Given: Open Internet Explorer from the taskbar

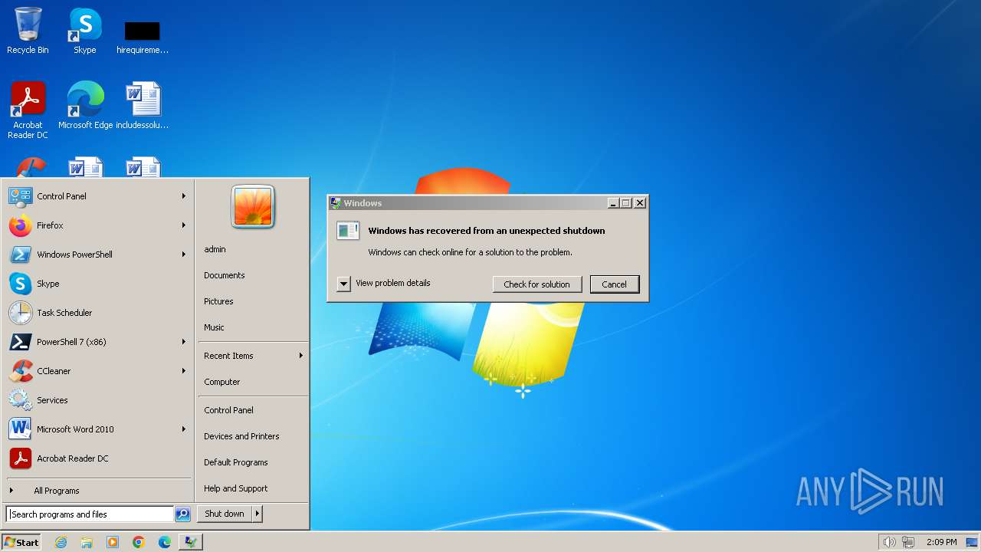Looking at the screenshot, I should click(x=61, y=542).
